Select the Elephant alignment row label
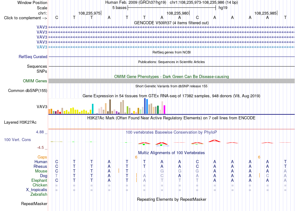The image size is (295, 211). pos(39,180)
